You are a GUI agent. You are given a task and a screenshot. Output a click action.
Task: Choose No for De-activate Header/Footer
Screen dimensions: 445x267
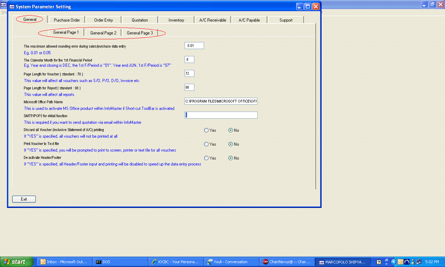[230, 158]
